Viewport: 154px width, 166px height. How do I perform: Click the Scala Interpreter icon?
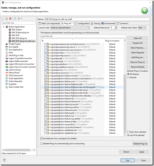(x=7, y=81)
